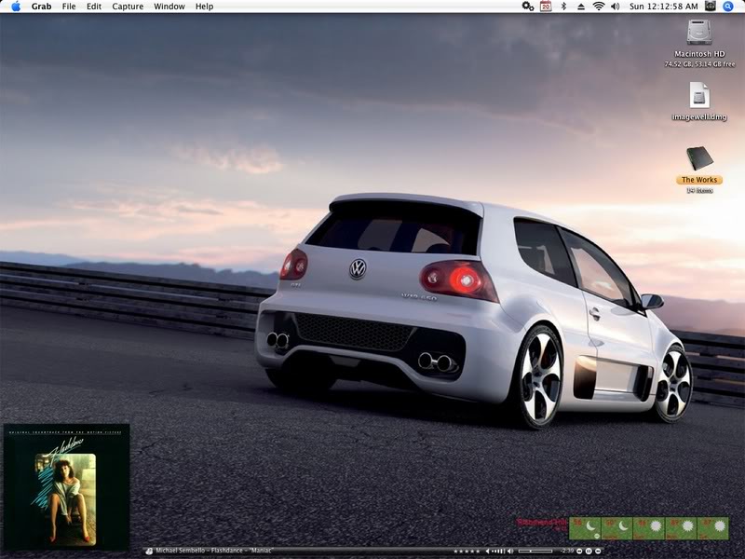745x559 pixels.
Task: Open the Grab application menu
Action: point(41,7)
